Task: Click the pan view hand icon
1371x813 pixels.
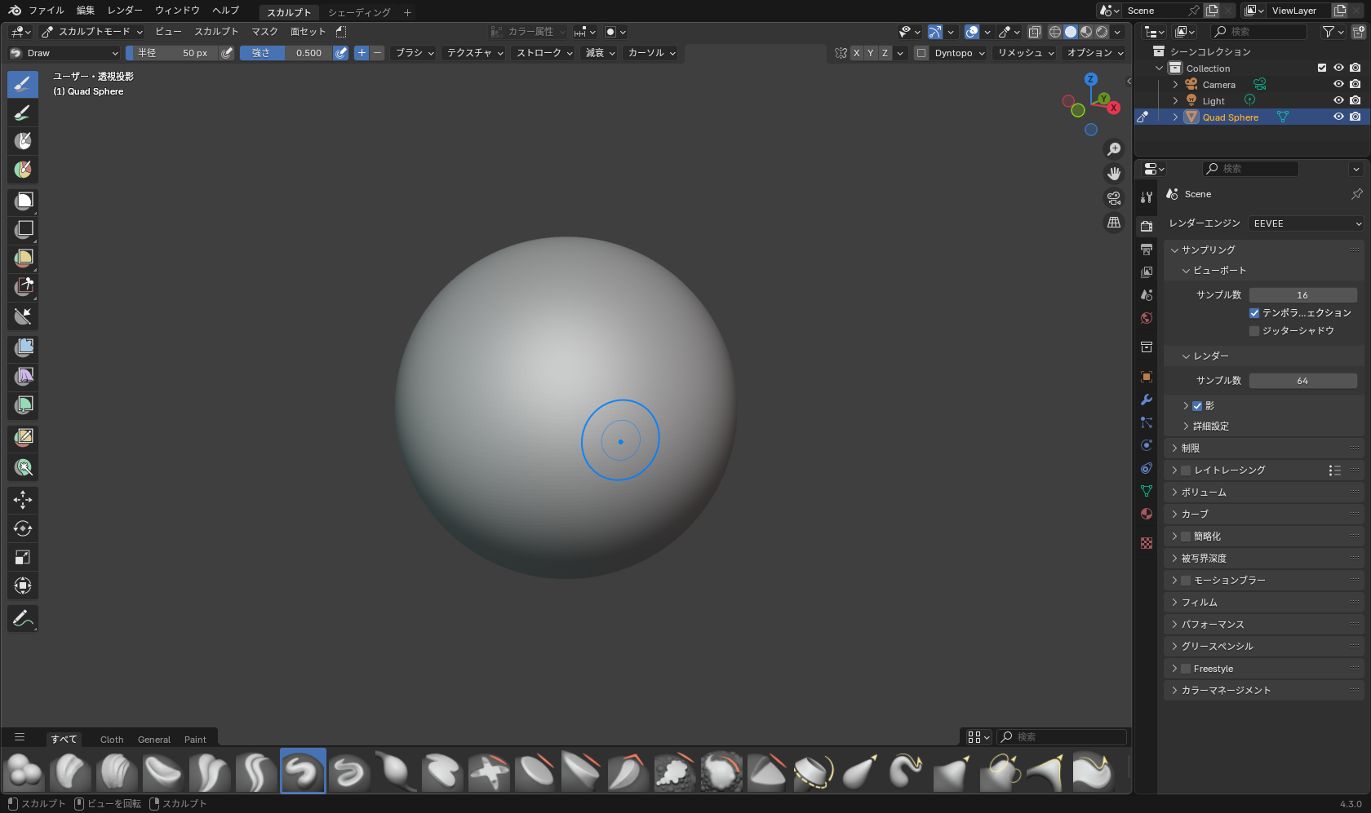Action: 1114,174
